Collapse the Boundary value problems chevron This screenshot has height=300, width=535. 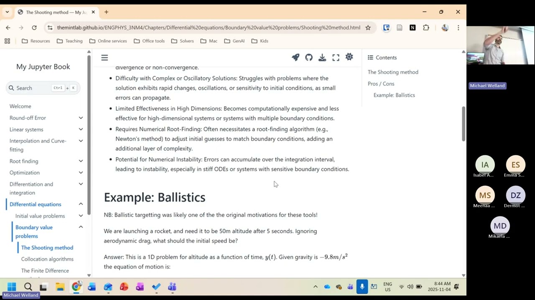[81, 227]
